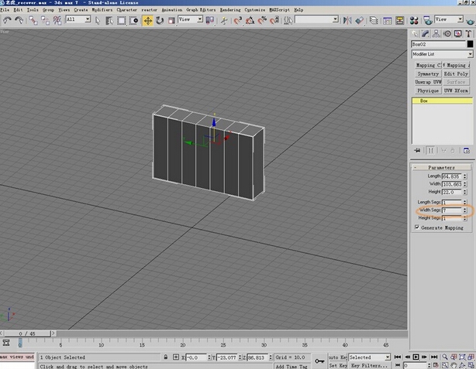Toggle the 3D Snaps magnet icon

[x=238, y=20]
